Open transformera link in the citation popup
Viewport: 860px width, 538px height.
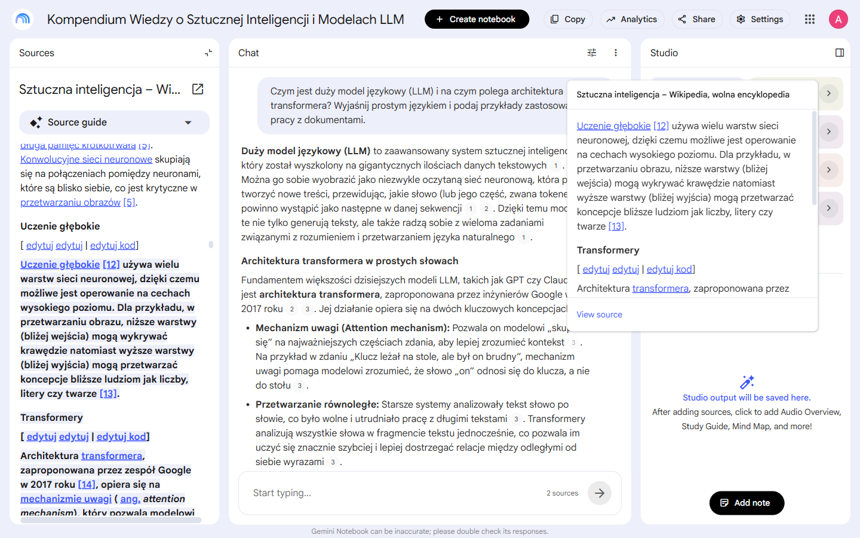[661, 288]
